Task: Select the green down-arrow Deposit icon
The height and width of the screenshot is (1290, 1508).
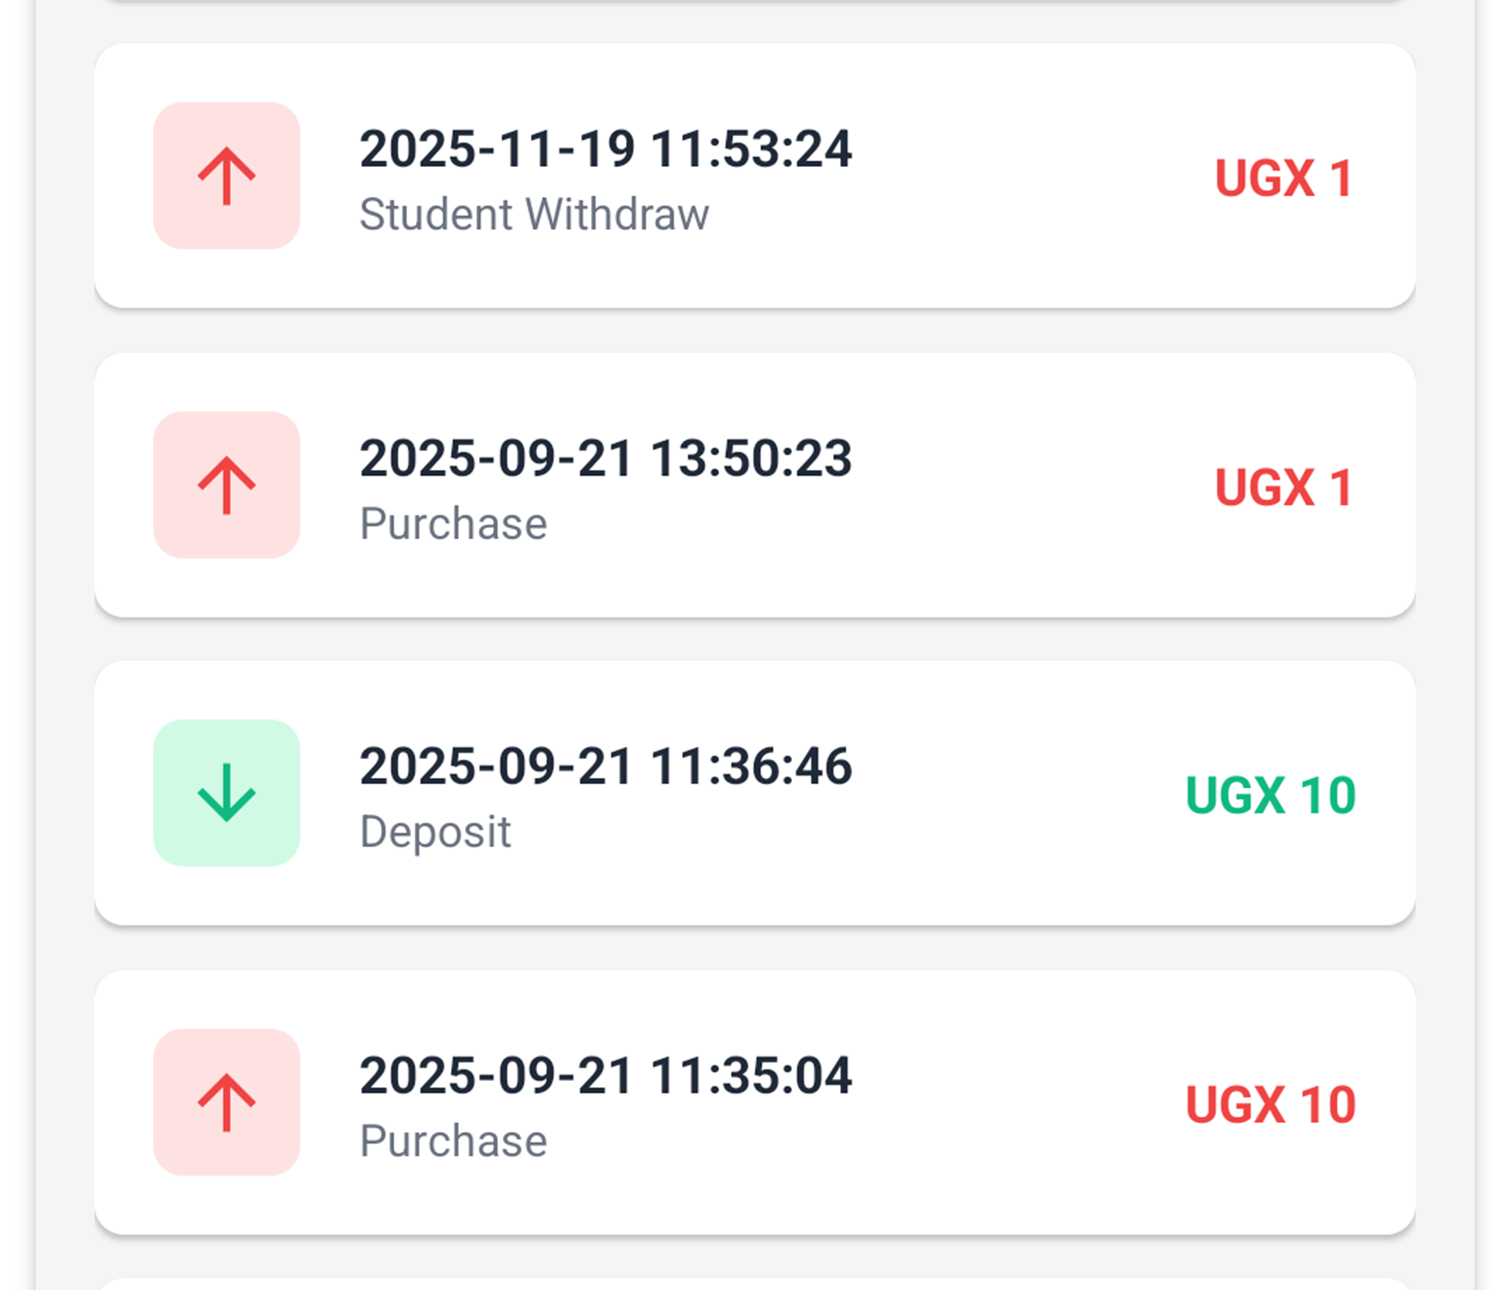Action: (227, 793)
